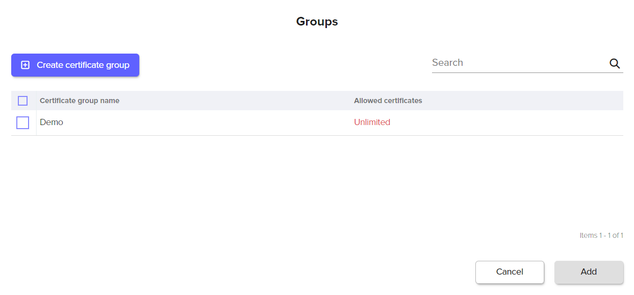Click the blank space left of Cancel
The height and width of the screenshot is (295, 634).
click(306, 272)
